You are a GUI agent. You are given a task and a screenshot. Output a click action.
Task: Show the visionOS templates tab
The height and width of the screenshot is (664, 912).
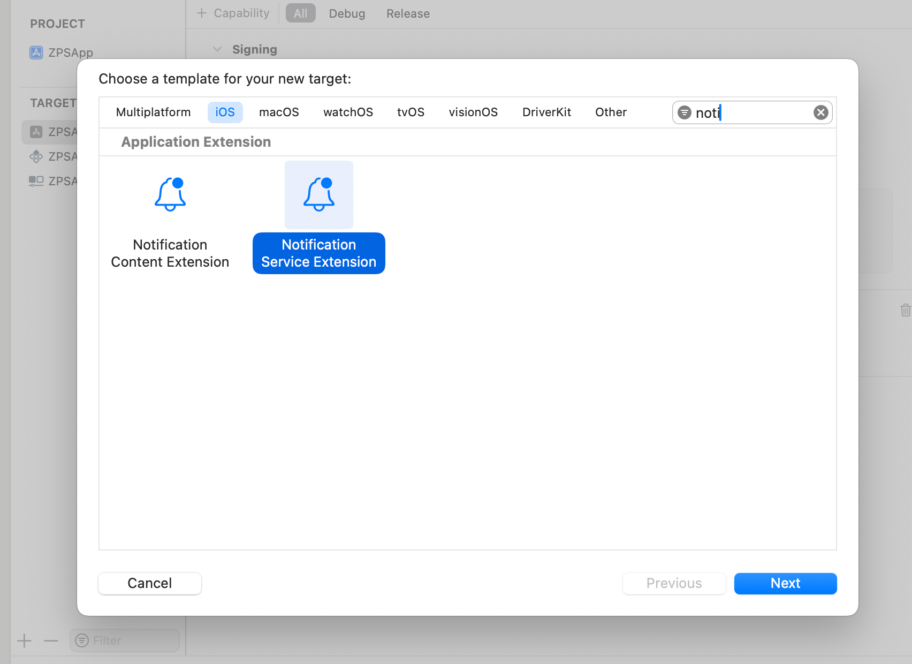pyautogui.click(x=473, y=112)
